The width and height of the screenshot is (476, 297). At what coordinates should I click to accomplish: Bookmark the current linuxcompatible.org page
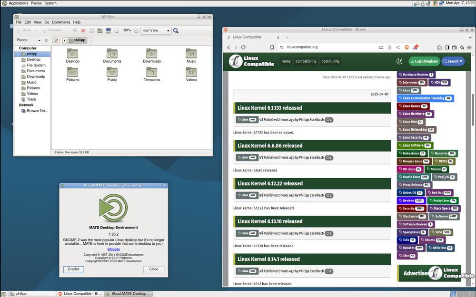click(272, 47)
